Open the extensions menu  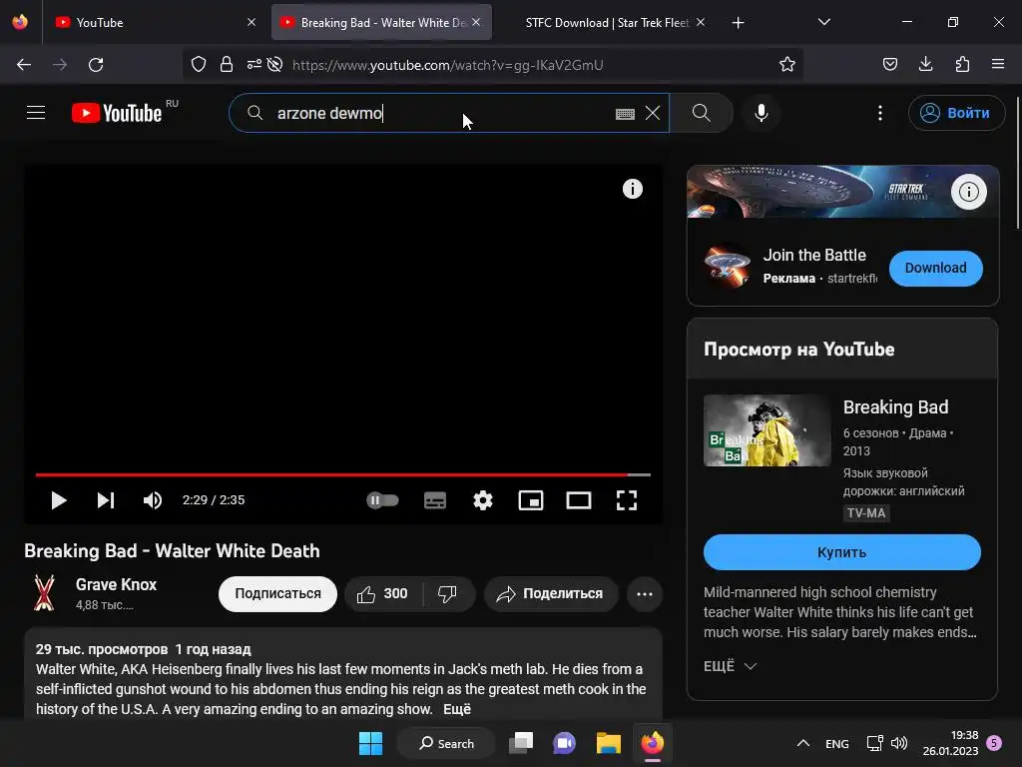tap(962, 64)
